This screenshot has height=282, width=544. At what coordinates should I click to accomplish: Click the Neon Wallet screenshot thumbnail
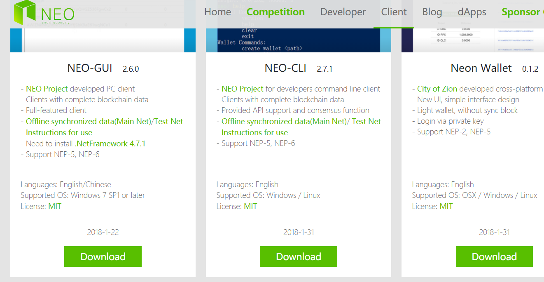click(x=473, y=40)
